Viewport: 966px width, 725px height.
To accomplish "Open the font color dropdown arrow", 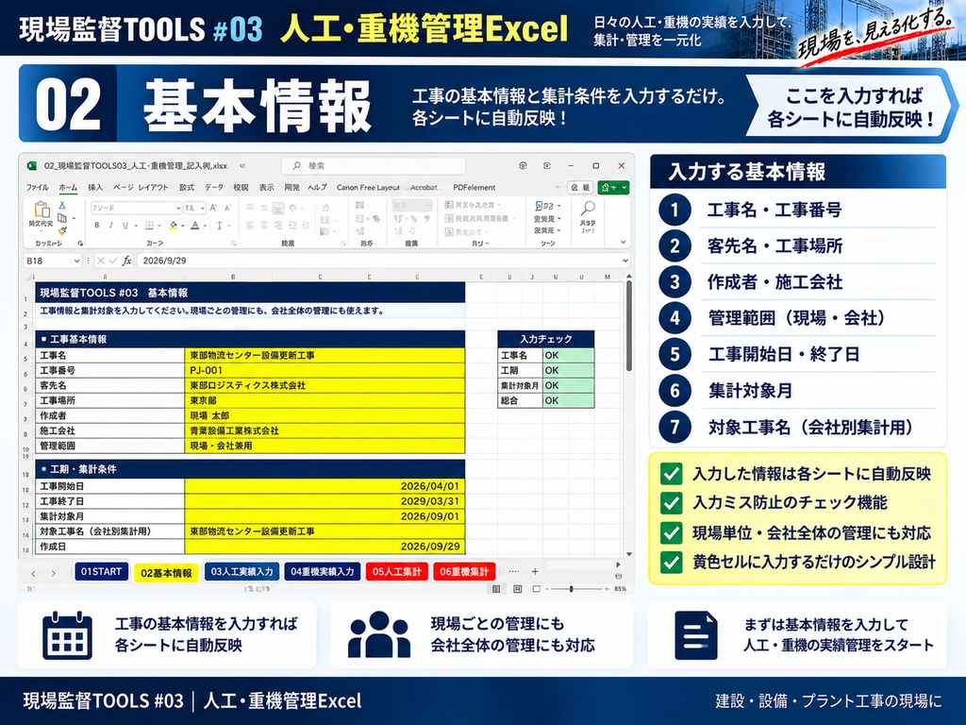I will click(204, 227).
